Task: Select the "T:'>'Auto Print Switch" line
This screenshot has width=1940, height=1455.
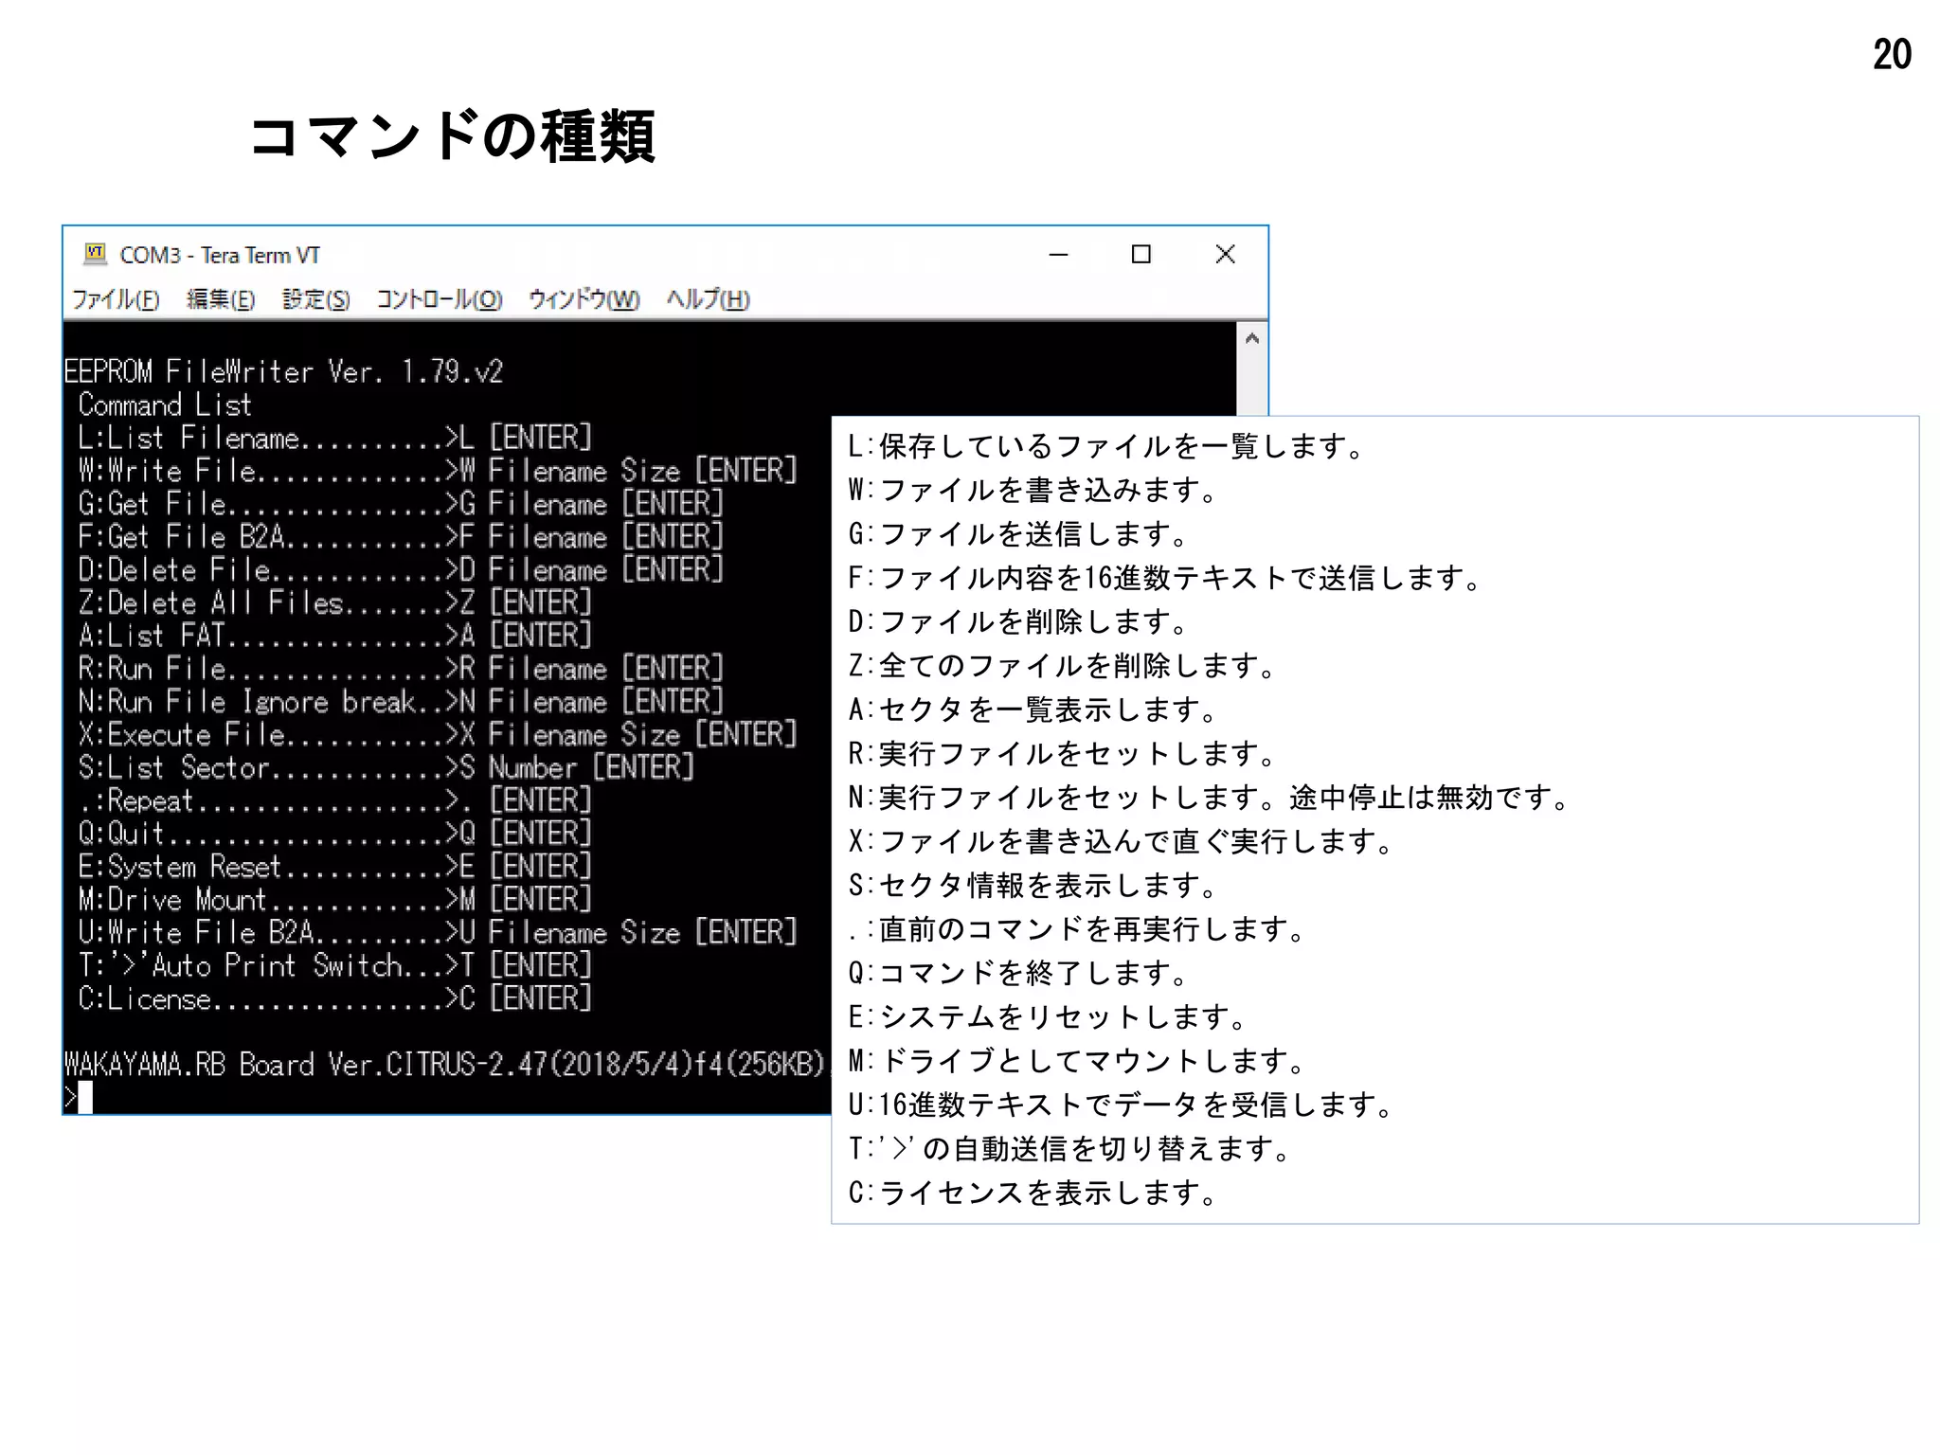Action: pyautogui.click(x=335, y=965)
